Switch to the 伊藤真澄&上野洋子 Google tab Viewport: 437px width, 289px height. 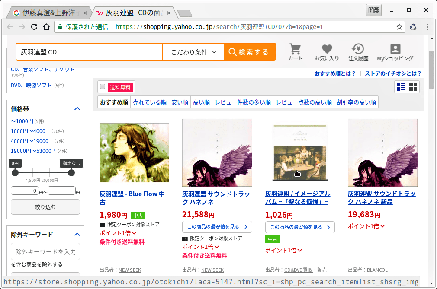point(49,13)
